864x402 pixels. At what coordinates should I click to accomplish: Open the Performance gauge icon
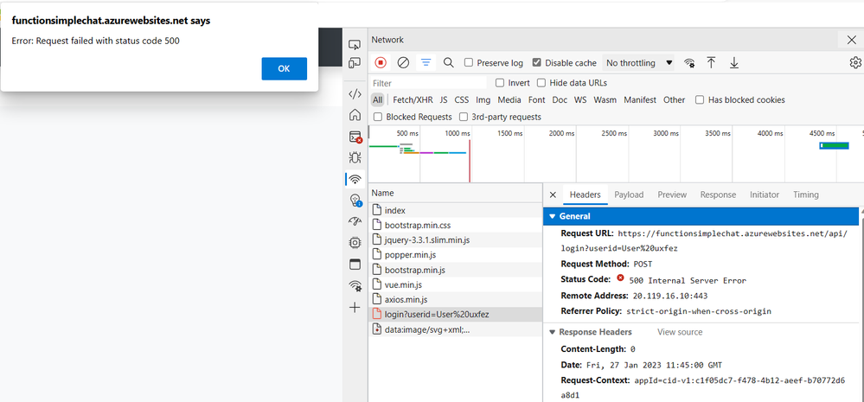click(355, 221)
